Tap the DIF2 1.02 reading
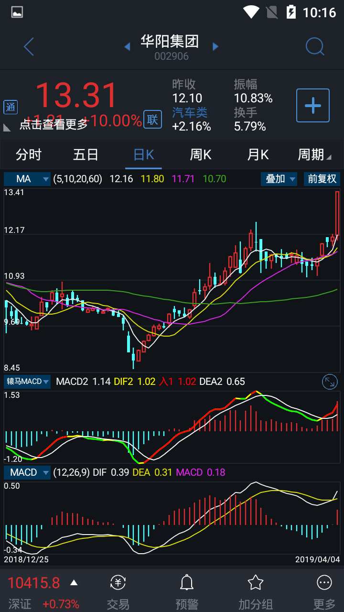Image resolution: width=344 pixels, height=612 pixels. click(x=135, y=382)
